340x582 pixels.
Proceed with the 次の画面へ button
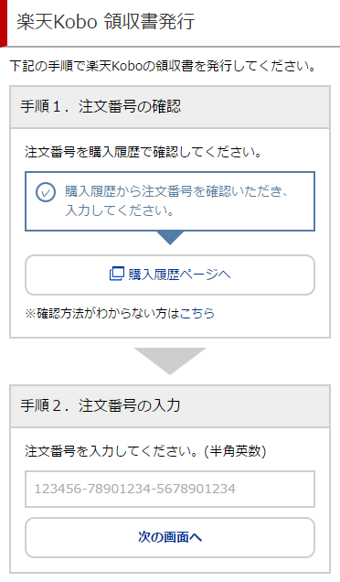170,537
